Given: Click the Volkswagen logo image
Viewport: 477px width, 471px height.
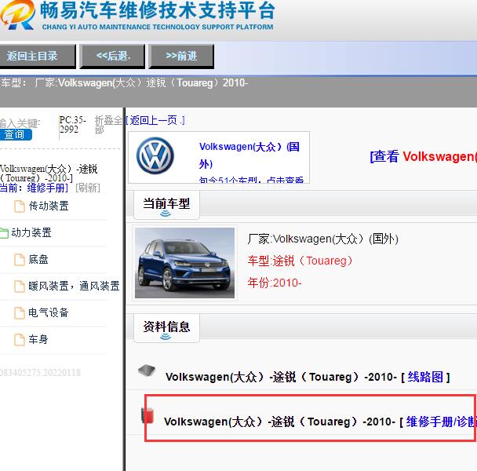Looking at the screenshot, I should [x=155, y=155].
